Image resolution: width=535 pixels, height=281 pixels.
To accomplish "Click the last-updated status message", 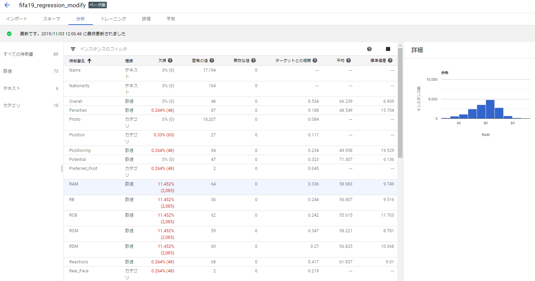I will coord(73,34).
